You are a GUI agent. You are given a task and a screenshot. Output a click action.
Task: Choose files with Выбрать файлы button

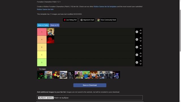coord(46,98)
